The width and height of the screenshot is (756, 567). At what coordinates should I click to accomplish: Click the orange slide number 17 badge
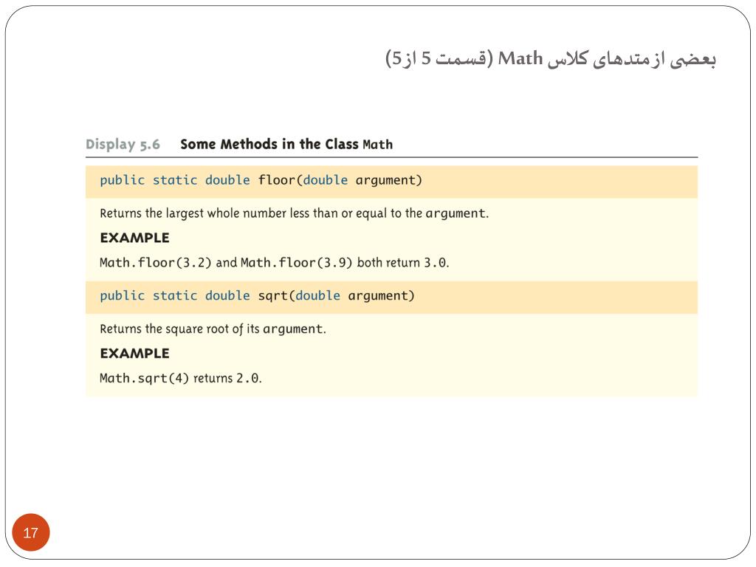[30, 532]
